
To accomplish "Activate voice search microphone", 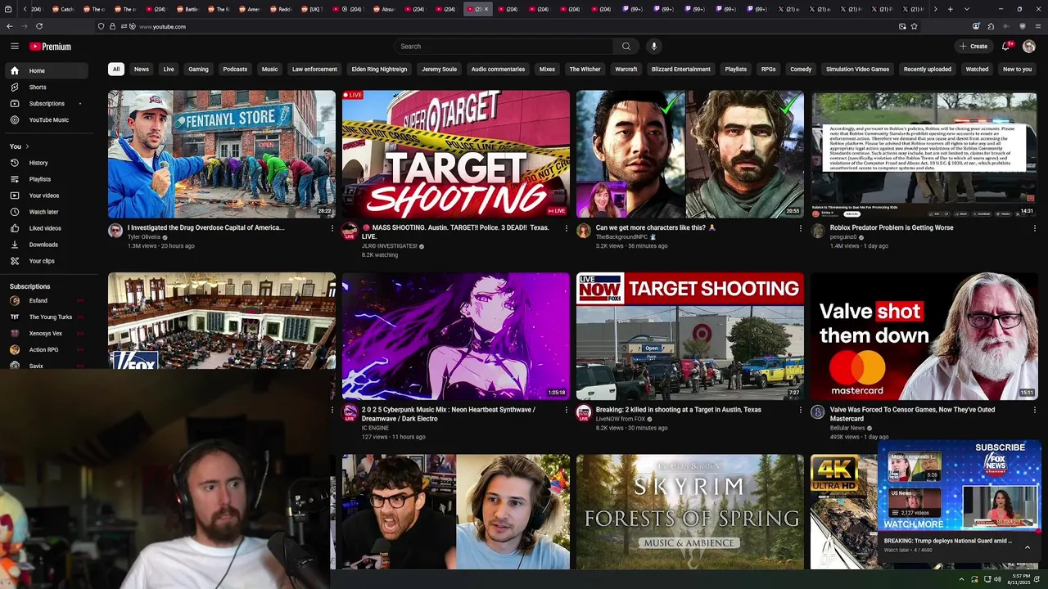I will pos(653,47).
